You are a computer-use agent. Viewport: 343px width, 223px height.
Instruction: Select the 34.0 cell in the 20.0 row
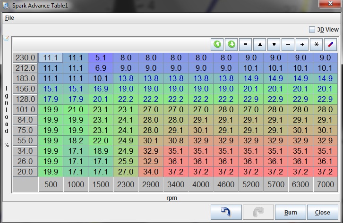pyautogui.click(x=151, y=171)
